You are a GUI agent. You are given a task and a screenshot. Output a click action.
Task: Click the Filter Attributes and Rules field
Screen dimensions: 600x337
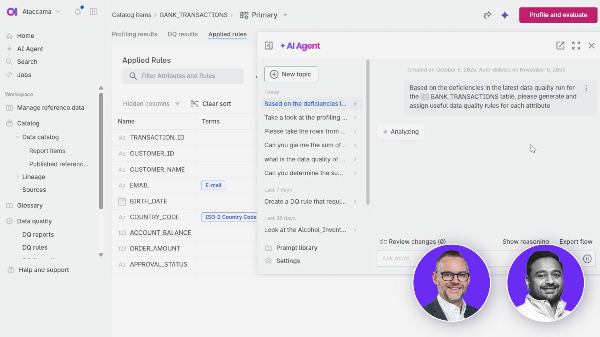pos(183,76)
